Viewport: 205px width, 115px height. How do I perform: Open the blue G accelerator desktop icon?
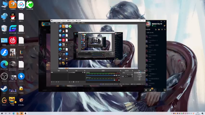13,29
